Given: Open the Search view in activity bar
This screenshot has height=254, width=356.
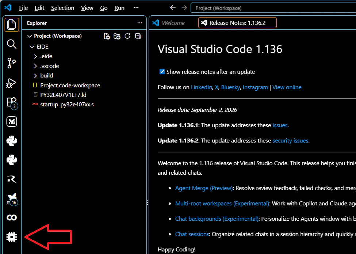Looking at the screenshot, I should [12, 44].
